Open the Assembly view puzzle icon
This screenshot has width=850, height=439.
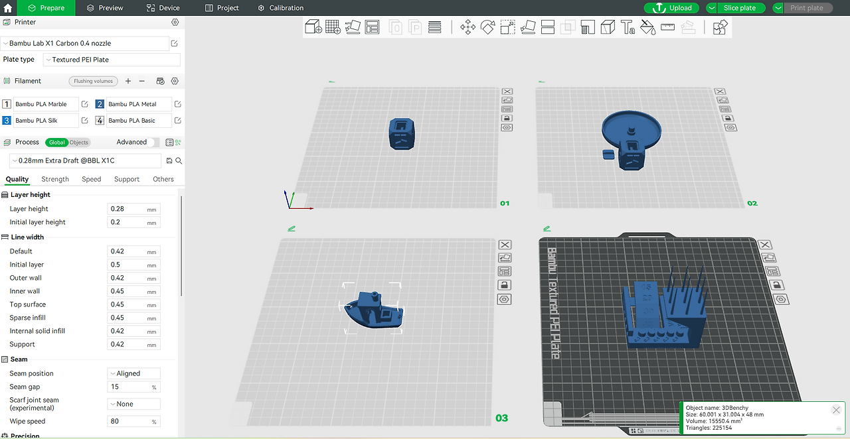click(x=720, y=27)
